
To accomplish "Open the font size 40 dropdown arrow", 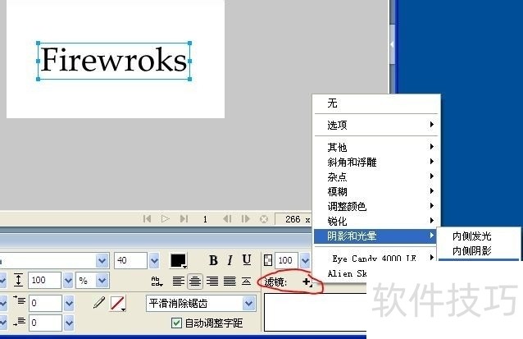I will pos(154,260).
